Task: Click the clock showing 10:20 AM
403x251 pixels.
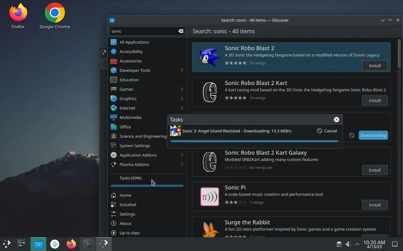Action: 374,244
